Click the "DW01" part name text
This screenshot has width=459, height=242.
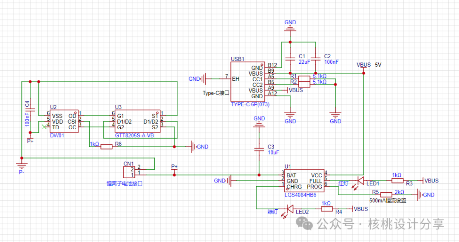(x=57, y=135)
